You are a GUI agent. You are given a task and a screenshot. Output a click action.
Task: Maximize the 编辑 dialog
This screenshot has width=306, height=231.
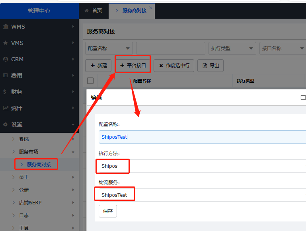[x=303, y=97]
